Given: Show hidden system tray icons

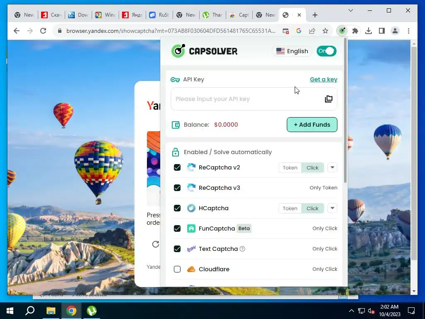Looking at the screenshot, I should (351, 311).
